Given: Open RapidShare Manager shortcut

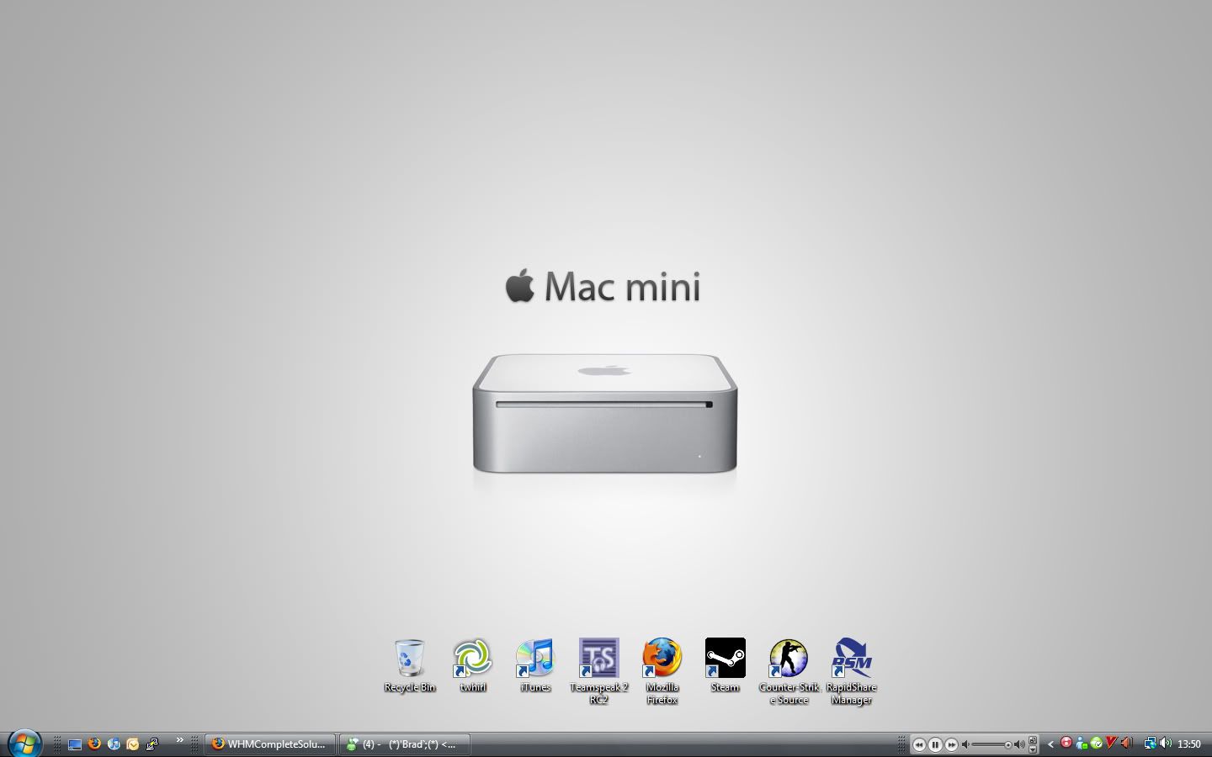Looking at the screenshot, I should pyautogui.click(x=851, y=659).
